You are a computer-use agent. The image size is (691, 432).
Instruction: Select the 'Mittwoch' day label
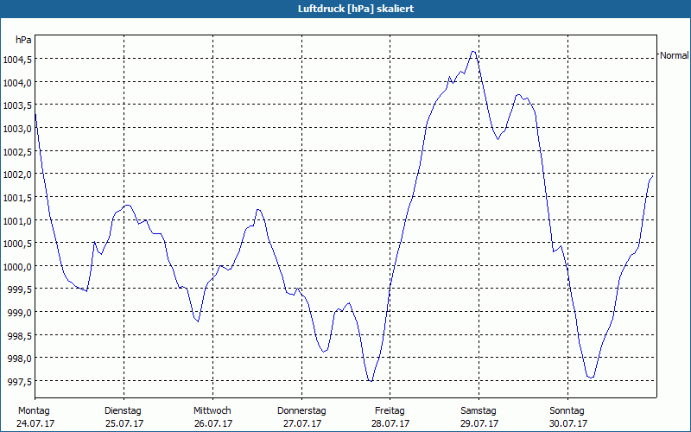tap(212, 411)
